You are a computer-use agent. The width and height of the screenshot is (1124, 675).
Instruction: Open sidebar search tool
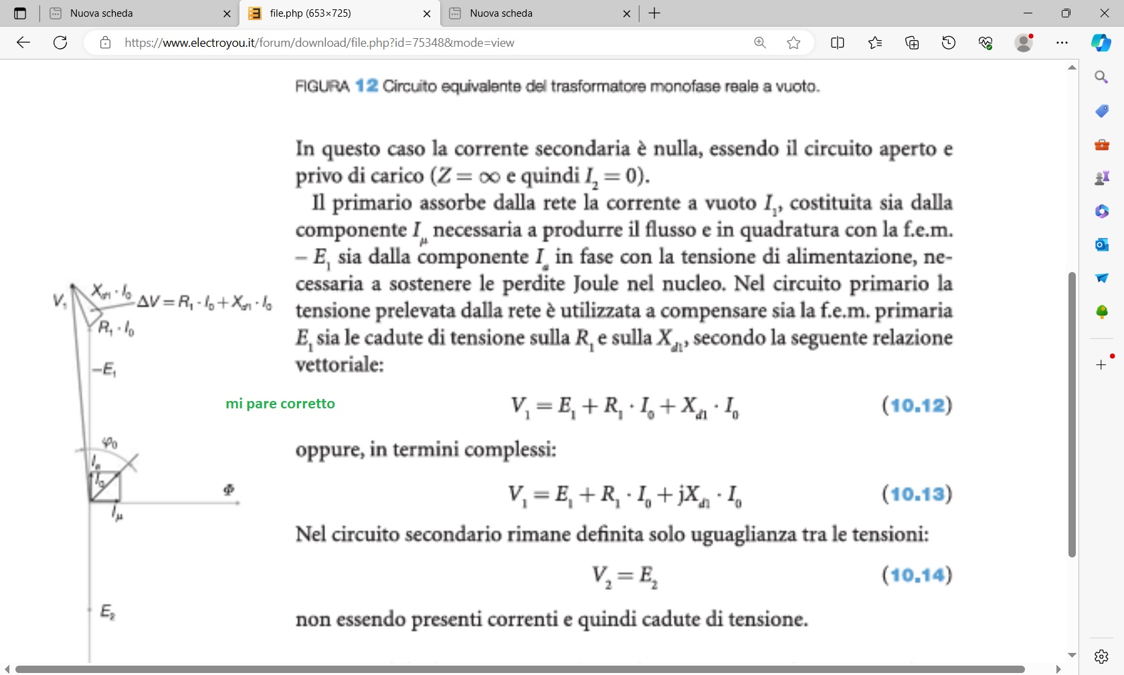(x=1101, y=78)
